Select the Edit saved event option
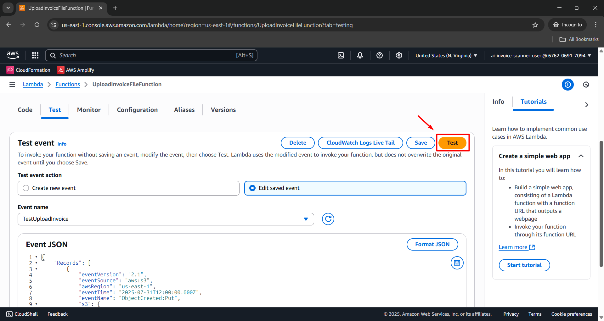The image size is (604, 321). click(x=252, y=188)
